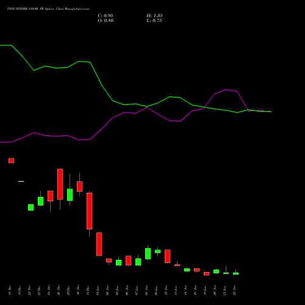Select the green candlestick for 29 Dec
The height and width of the screenshot is (305, 305).
click(70, 195)
